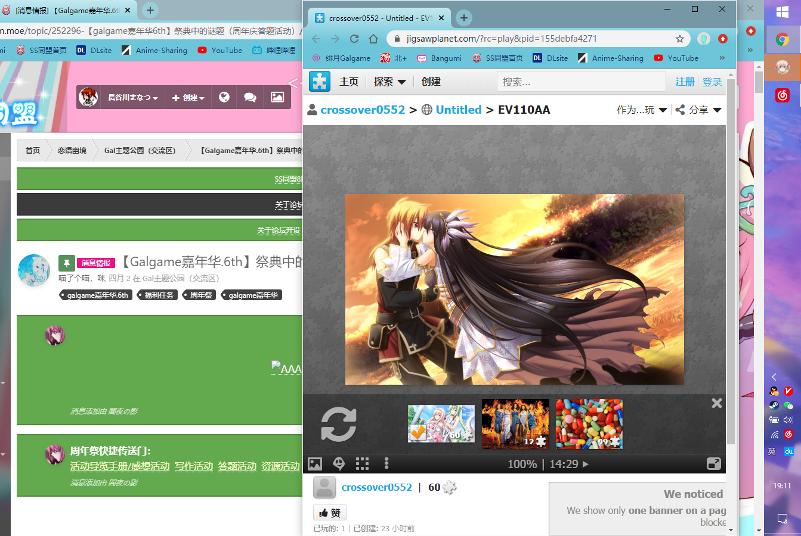This screenshot has height=536, width=801.
Task: Open NetEase Cloud Music on the taskbar
Action: point(783,95)
